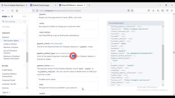Click the padlock site security icon

[37, 11]
